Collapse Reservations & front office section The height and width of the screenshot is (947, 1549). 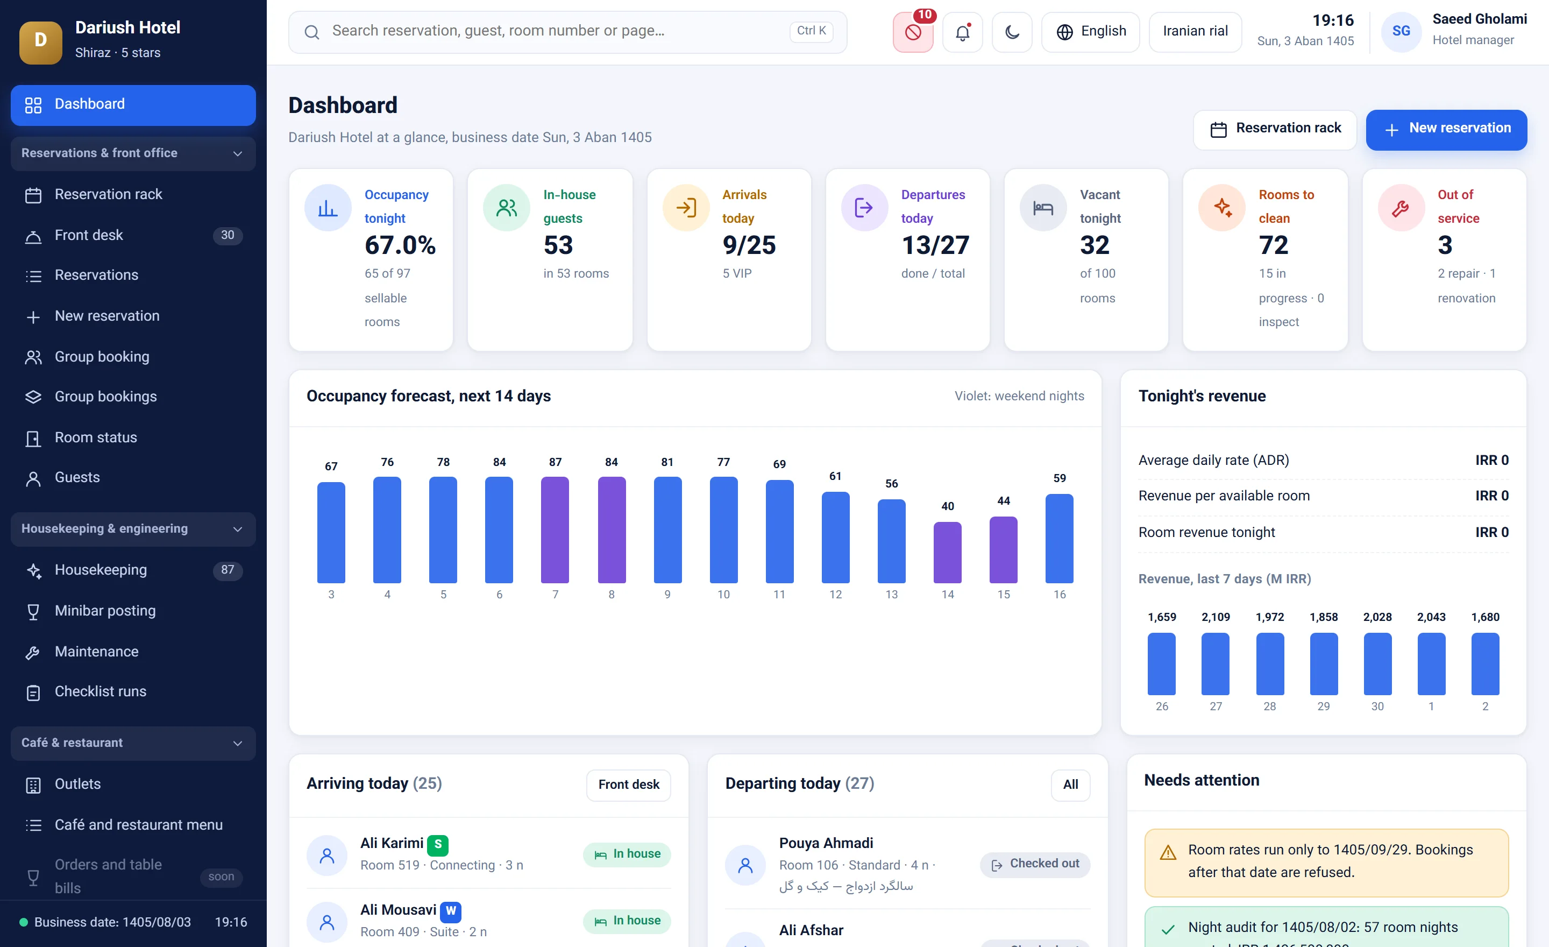[x=133, y=153]
